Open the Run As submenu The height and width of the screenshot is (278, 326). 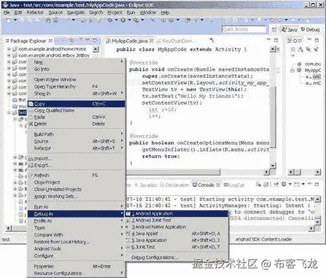click(x=76, y=207)
